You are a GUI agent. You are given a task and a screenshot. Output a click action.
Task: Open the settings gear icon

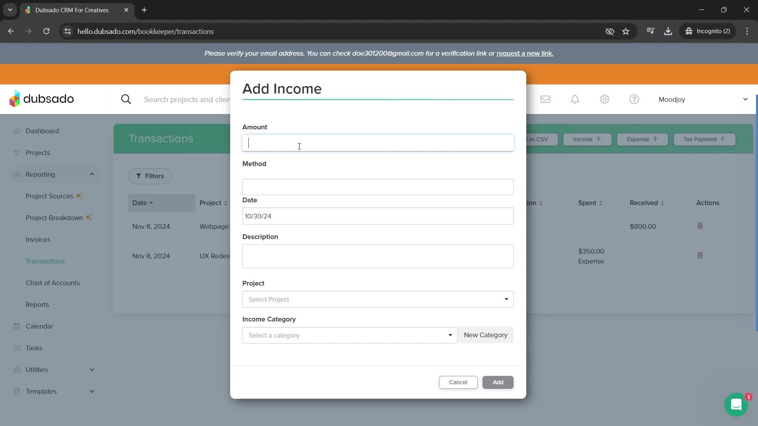[604, 99]
